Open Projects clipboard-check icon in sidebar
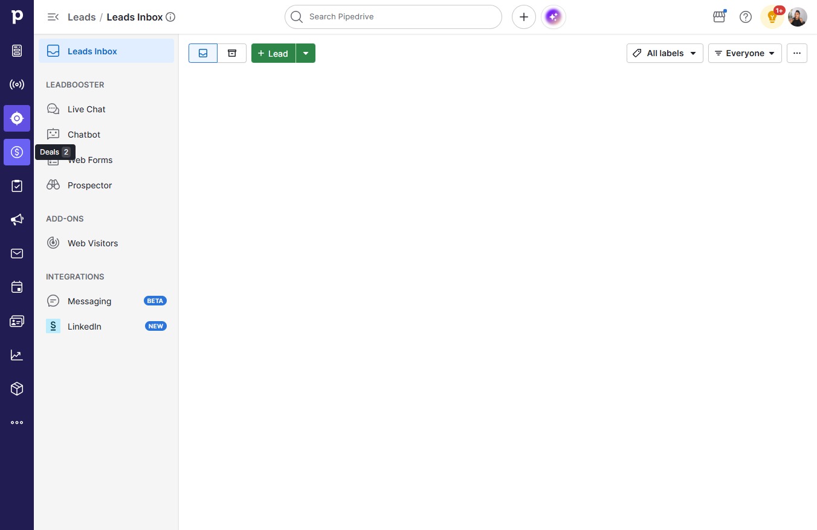Screen dimensions: 817x530 17,186
